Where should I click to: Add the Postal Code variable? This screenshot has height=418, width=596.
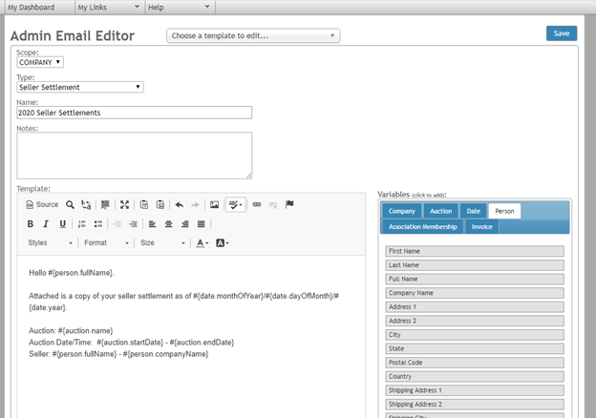(475, 363)
